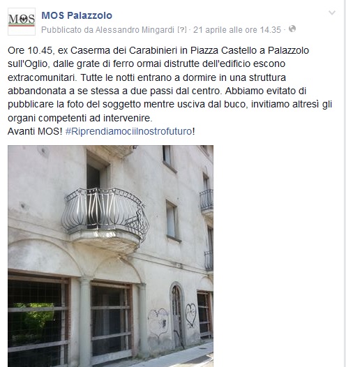Image resolution: width=346 pixels, height=367 pixels.
Task: Open the 21 aprile alle ore 14.35 timestamp
Action: (237, 30)
